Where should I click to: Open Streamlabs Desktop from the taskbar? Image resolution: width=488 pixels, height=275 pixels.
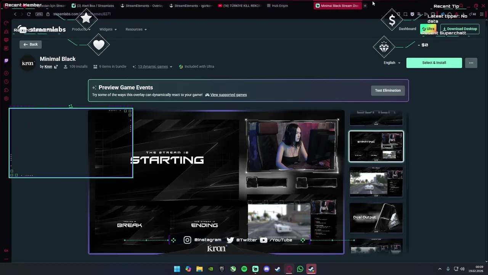pyautogui.click(x=255, y=269)
